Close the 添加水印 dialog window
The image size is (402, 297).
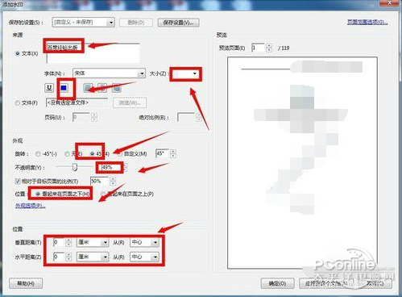[390, 3]
